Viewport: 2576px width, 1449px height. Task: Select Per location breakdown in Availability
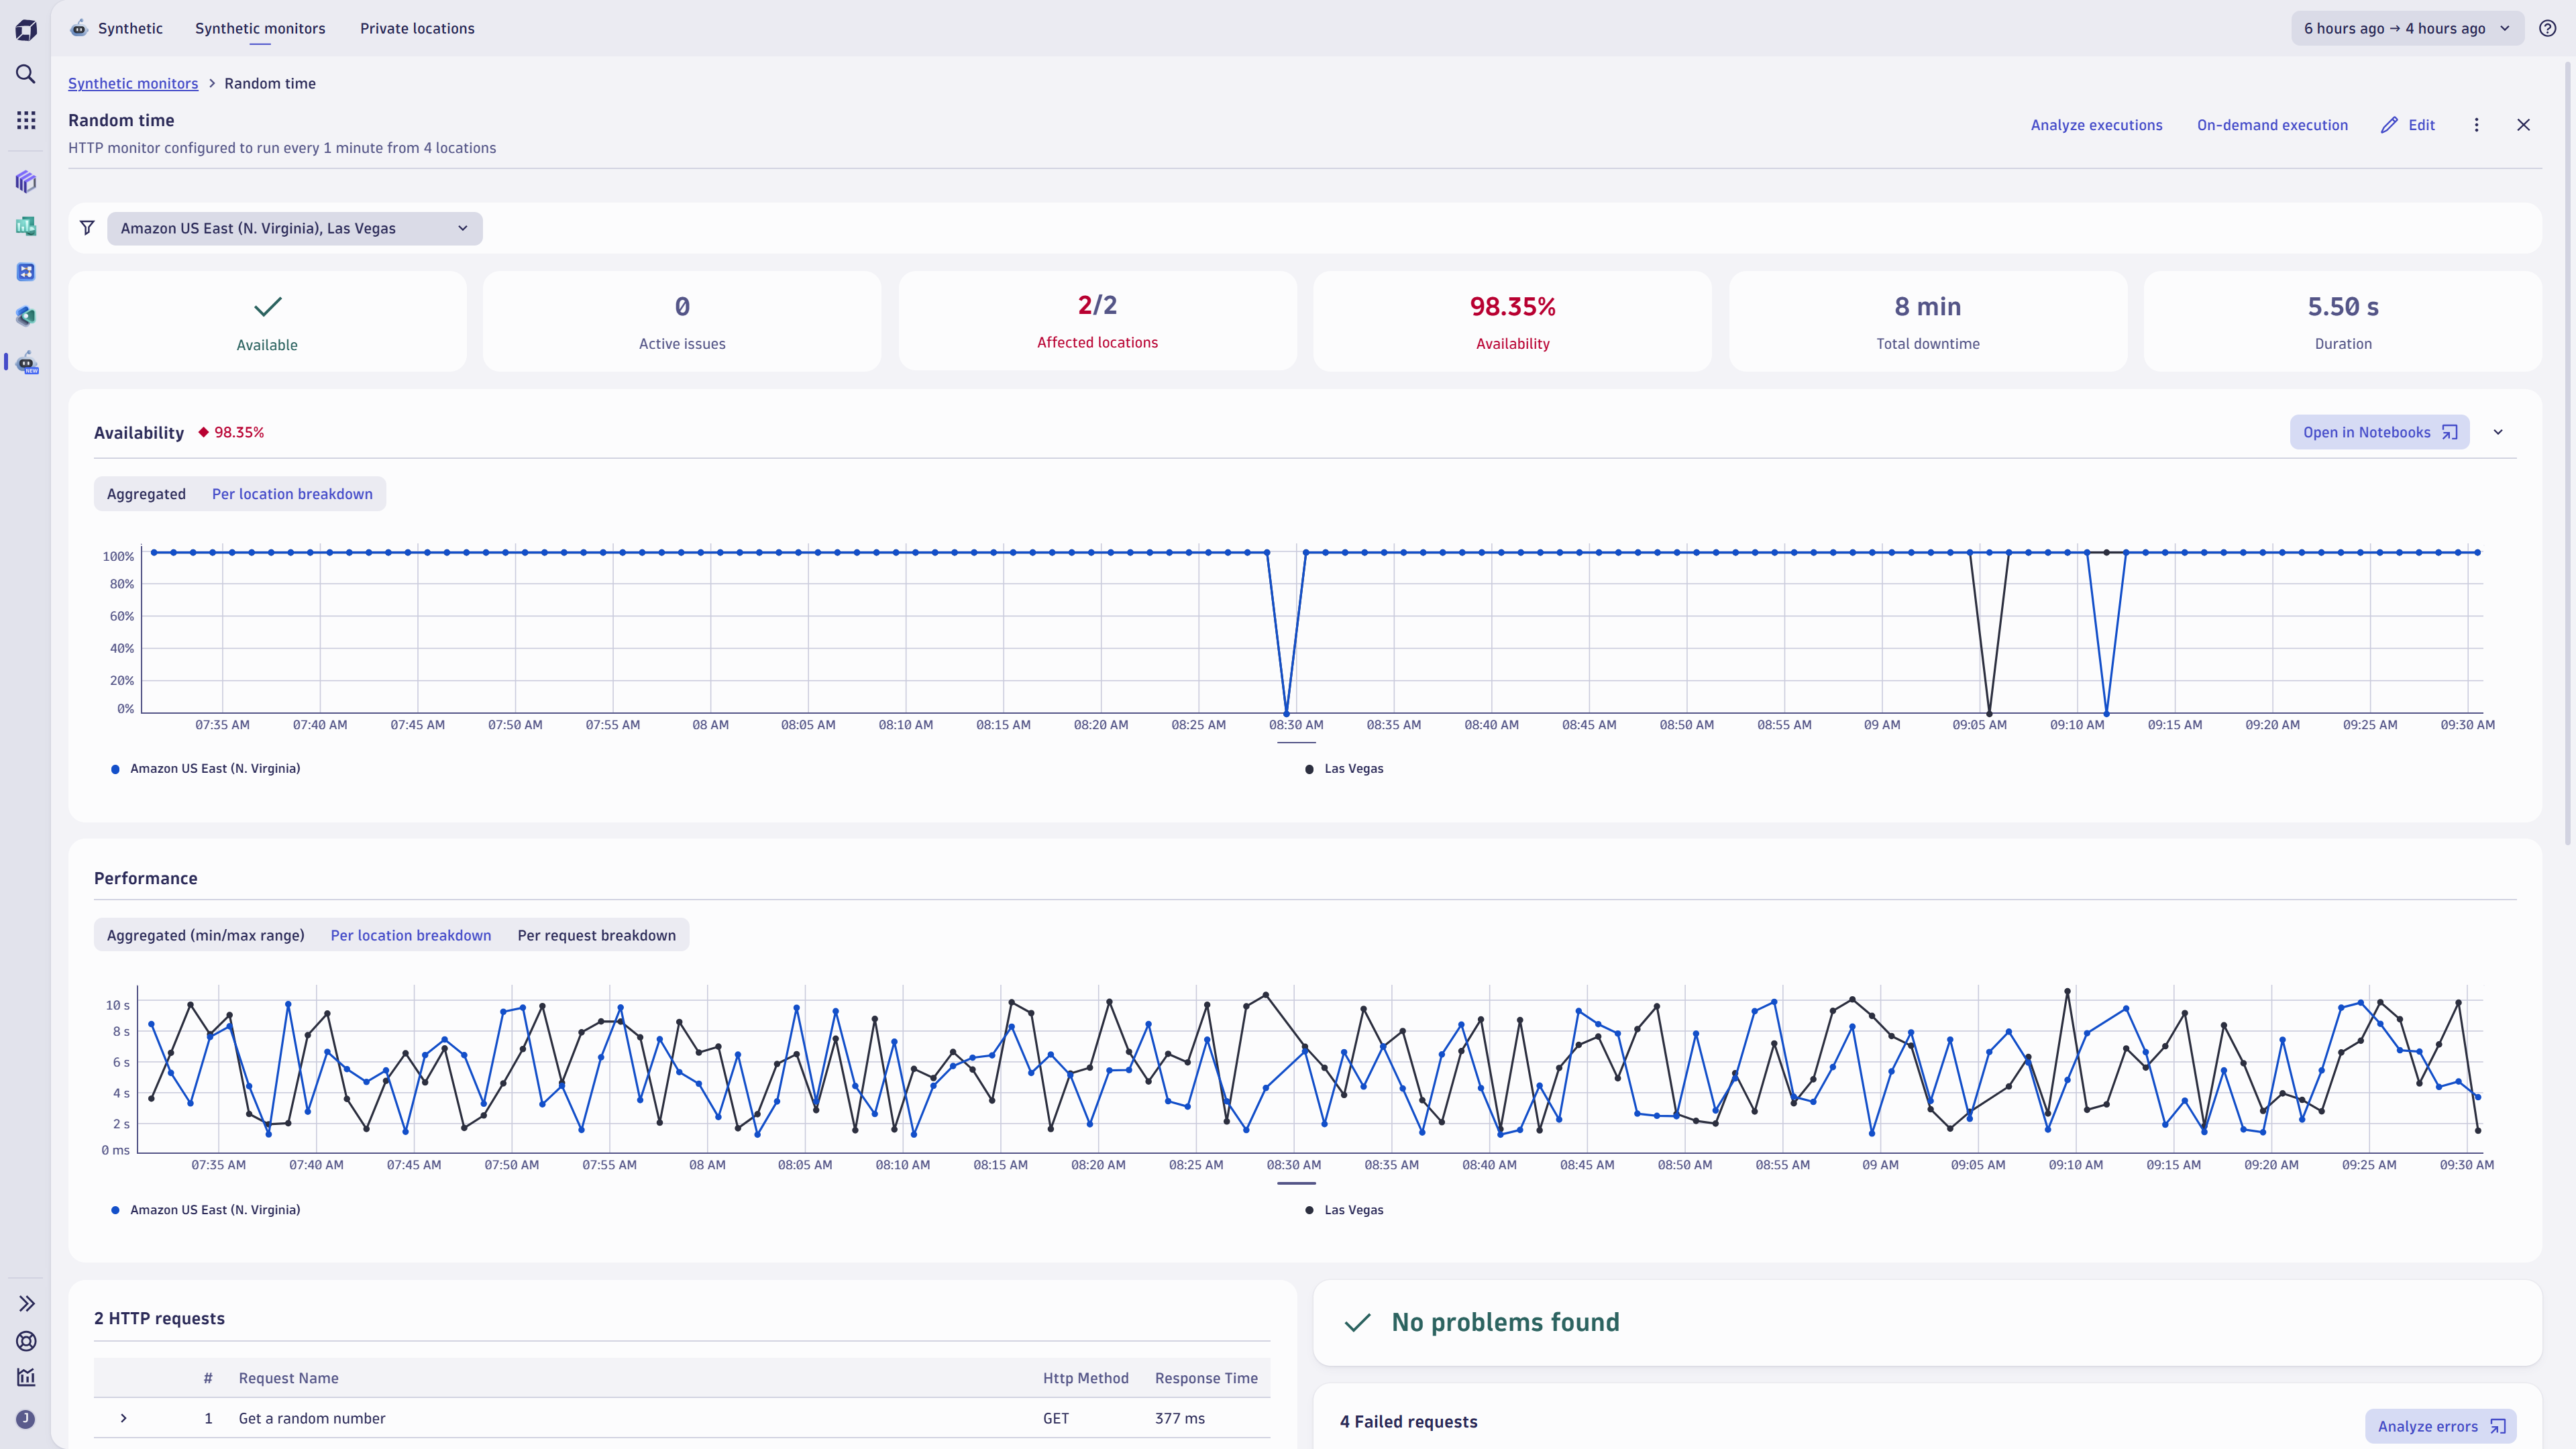(292, 494)
